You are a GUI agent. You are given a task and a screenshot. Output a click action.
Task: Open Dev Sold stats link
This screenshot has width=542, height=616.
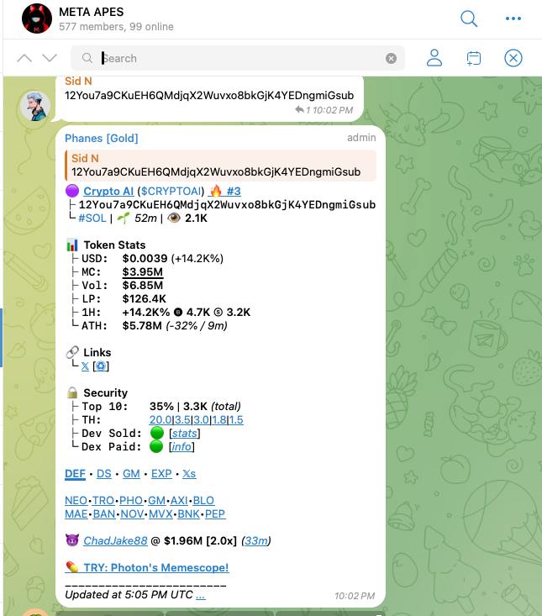tap(185, 434)
